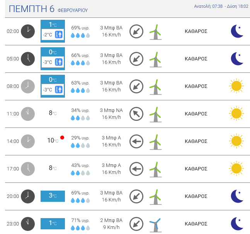Click the moon icon in the 23:00 row
Image resolution: width=250 pixels, height=234 pixels.
[x=237, y=224]
